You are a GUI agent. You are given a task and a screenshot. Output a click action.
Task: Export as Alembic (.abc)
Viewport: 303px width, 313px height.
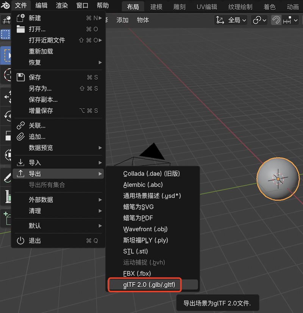[153, 185]
